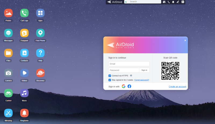This screenshot has width=215, height=124.
Task: Click the pencil edit icon in toolbar
Action: [178, 2]
